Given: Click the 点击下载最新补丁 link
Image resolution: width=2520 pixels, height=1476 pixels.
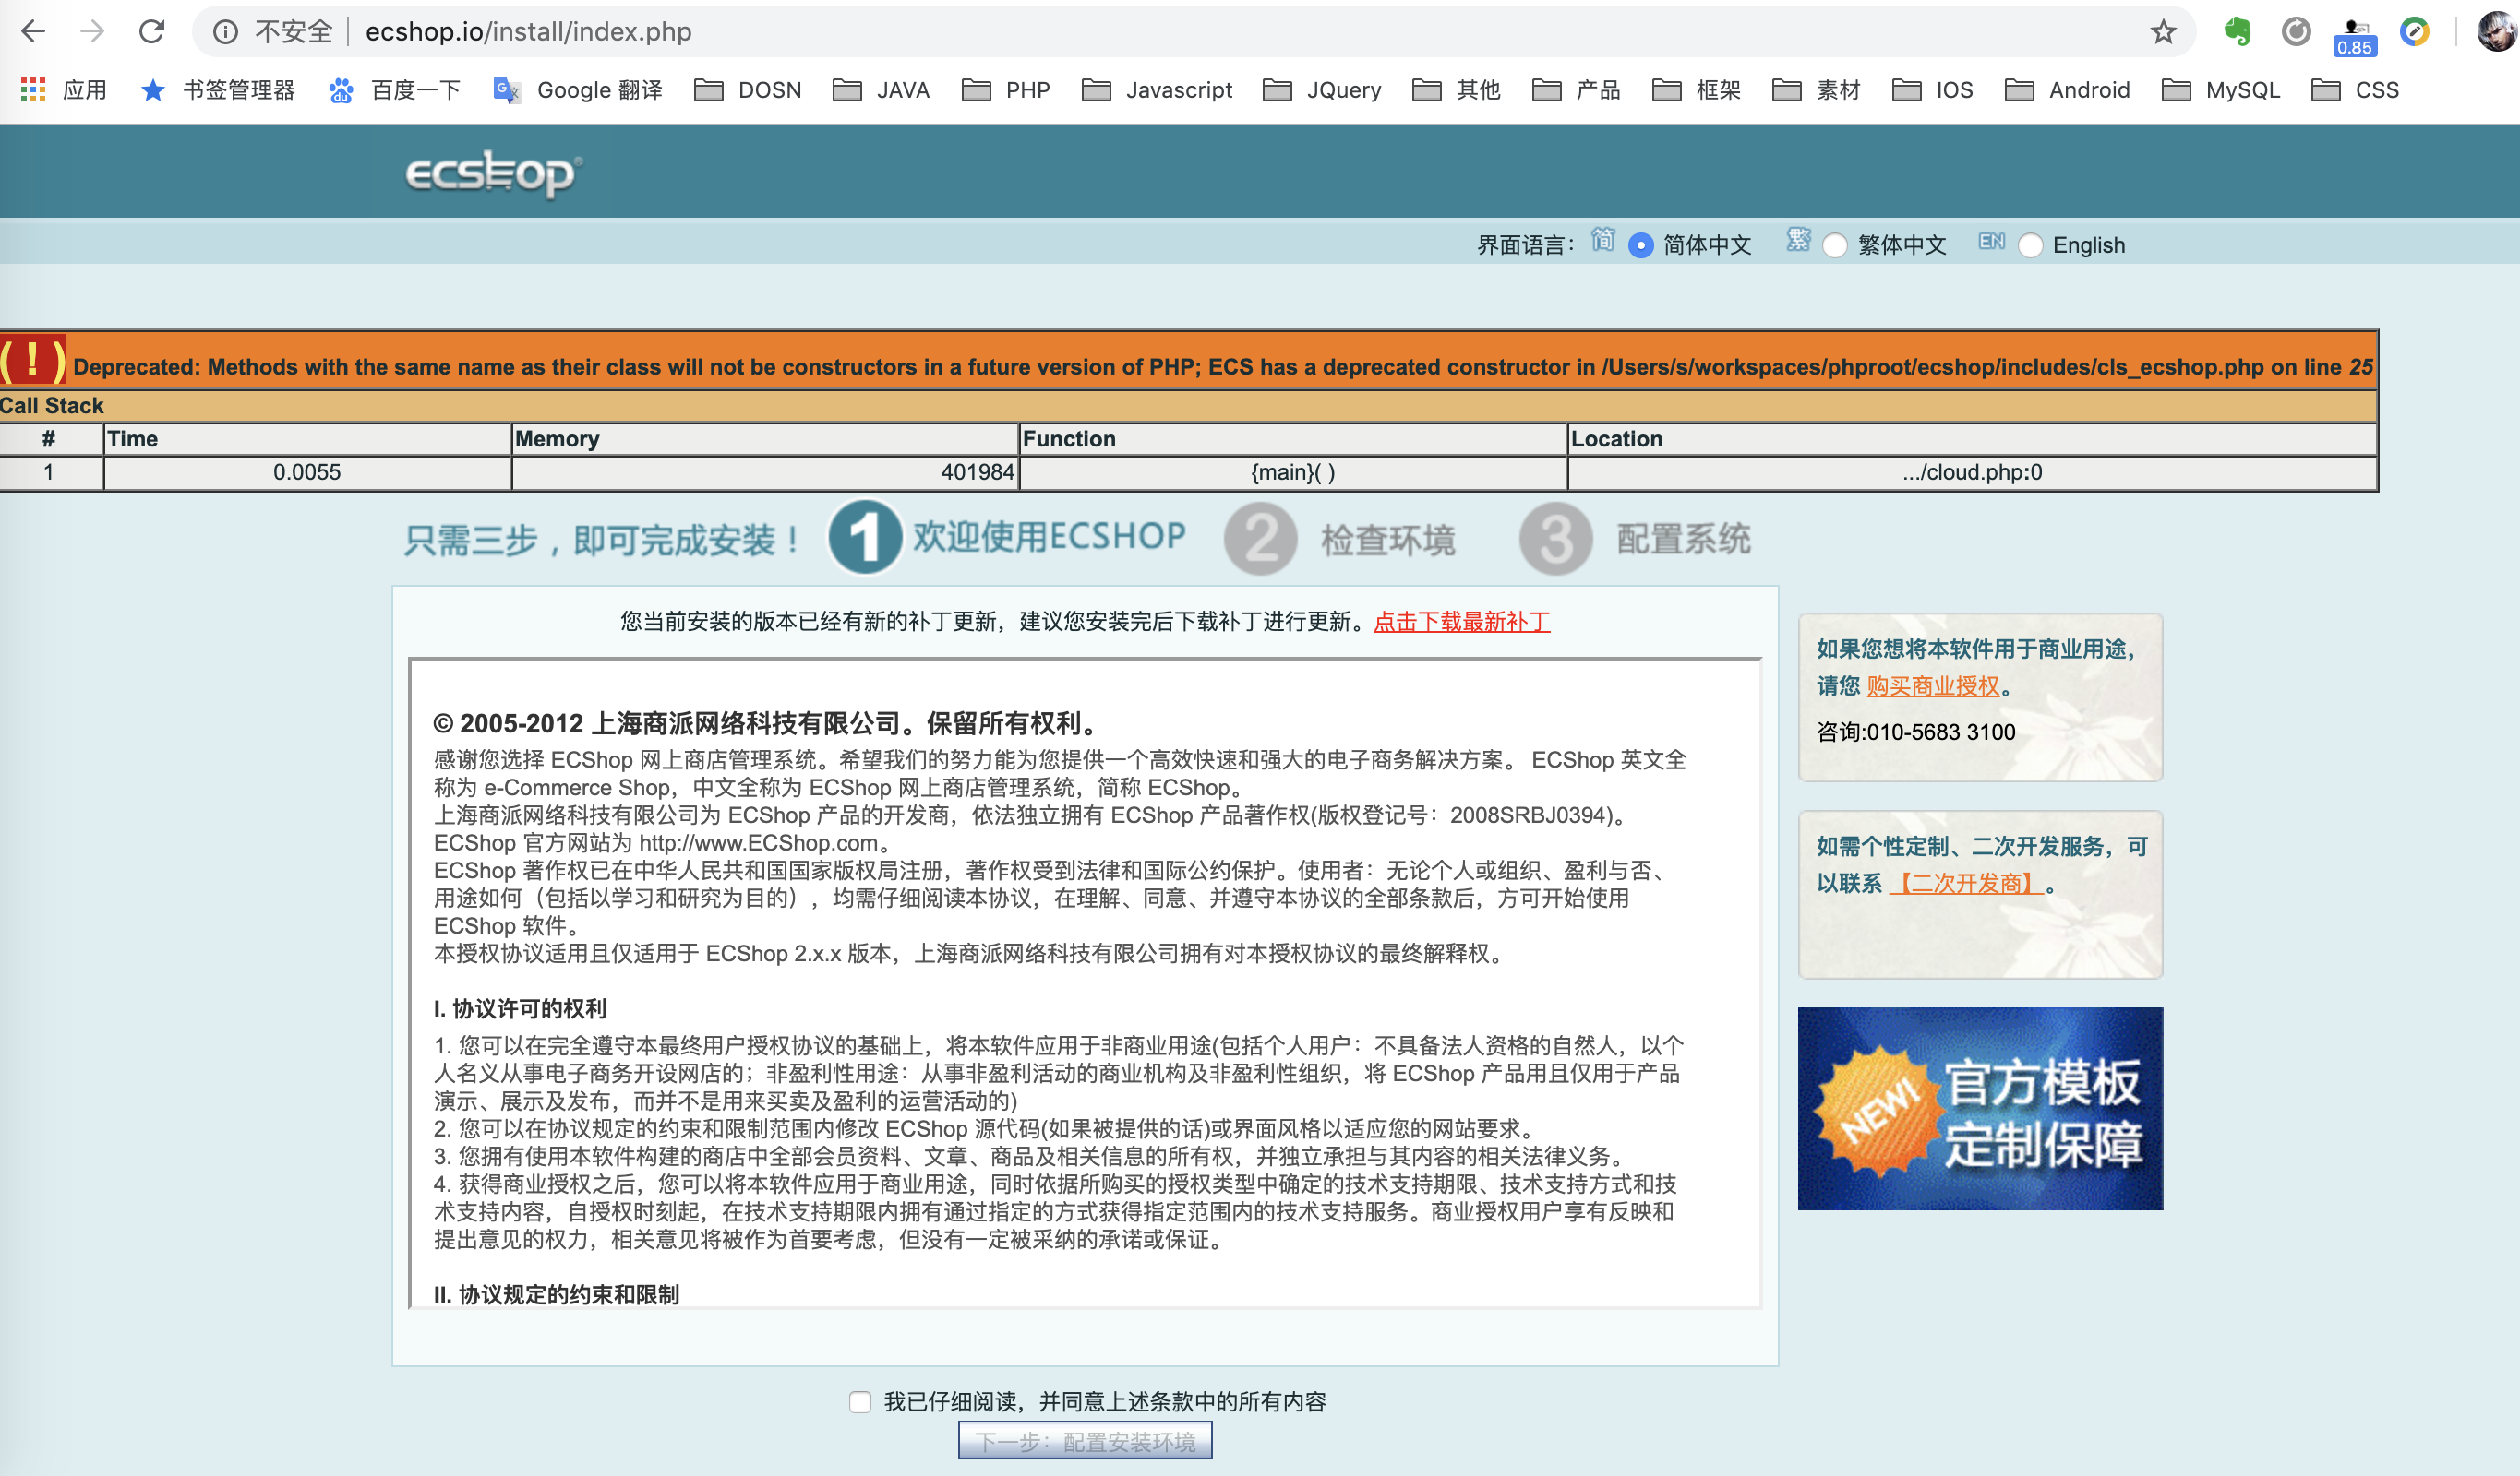Looking at the screenshot, I should (1461, 622).
